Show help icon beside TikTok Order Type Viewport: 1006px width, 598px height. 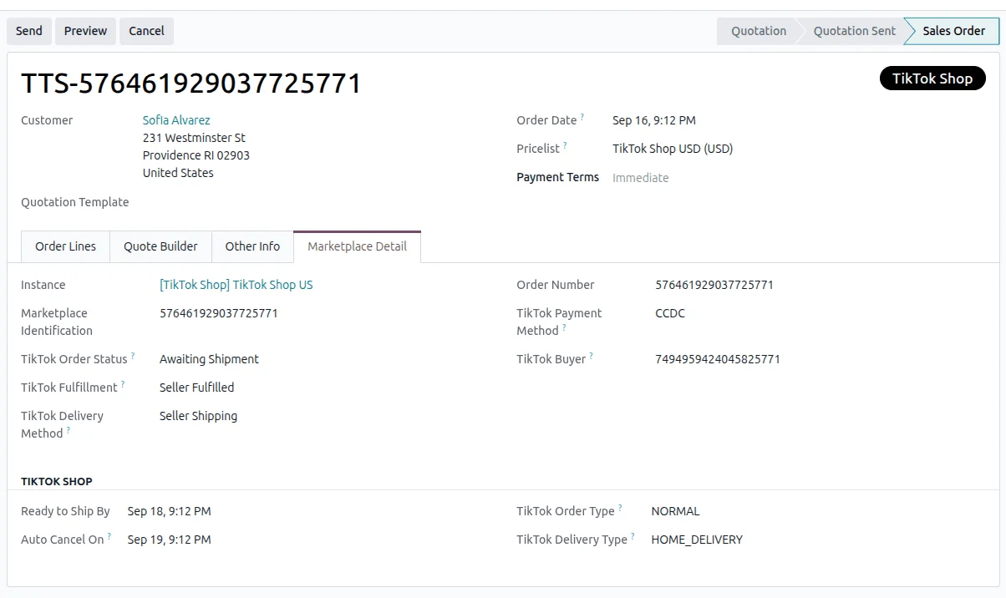(620, 508)
